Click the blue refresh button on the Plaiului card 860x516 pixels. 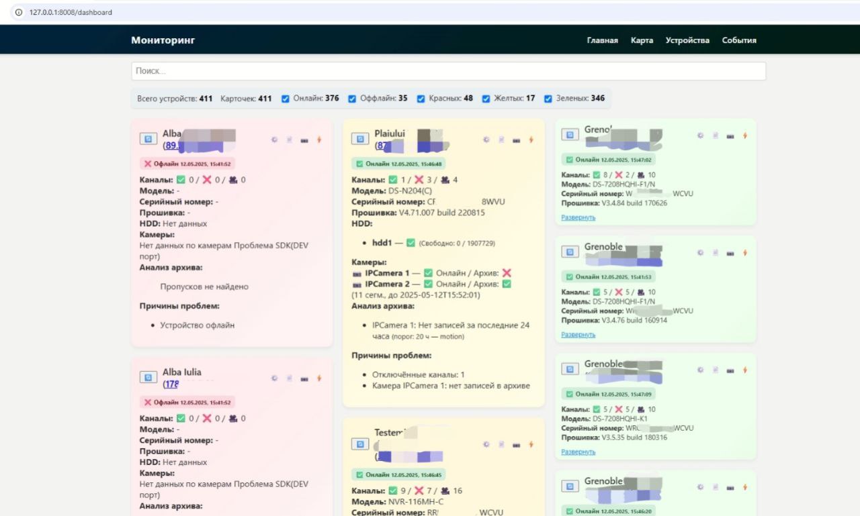click(360, 139)
